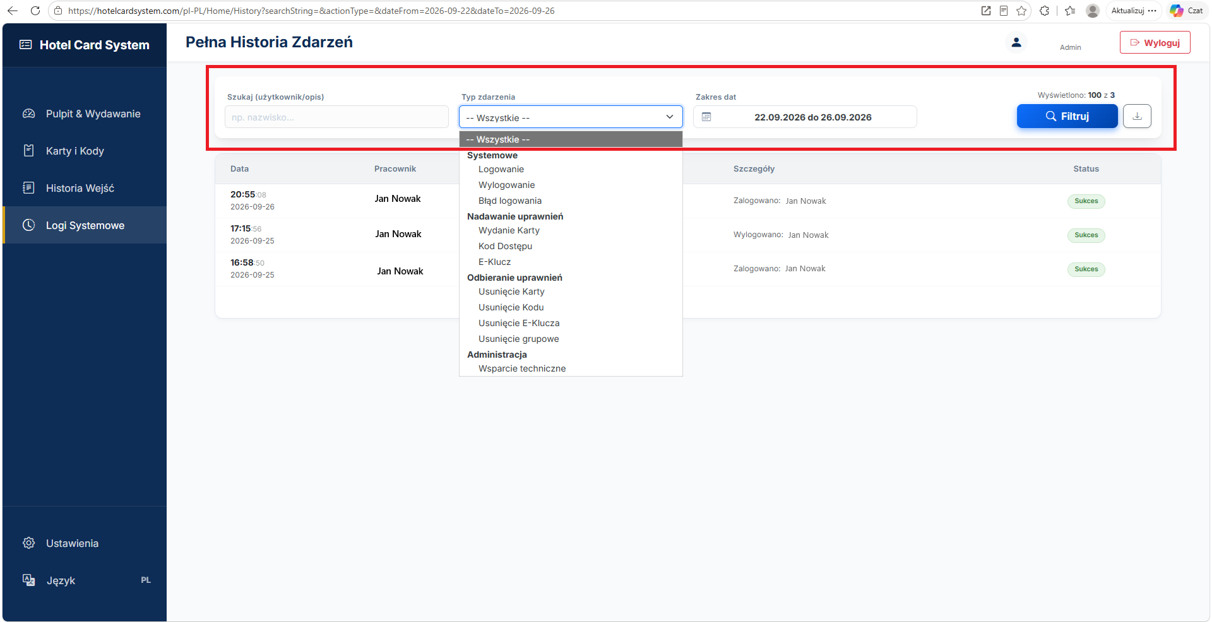Click the Admin user profile icon

[1016, 42]
